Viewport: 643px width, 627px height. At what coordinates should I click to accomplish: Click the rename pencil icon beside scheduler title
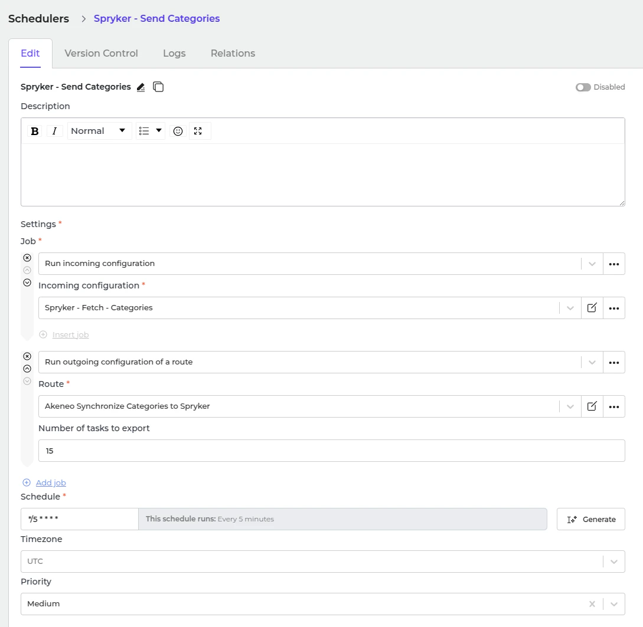click(x=141, y=87)
